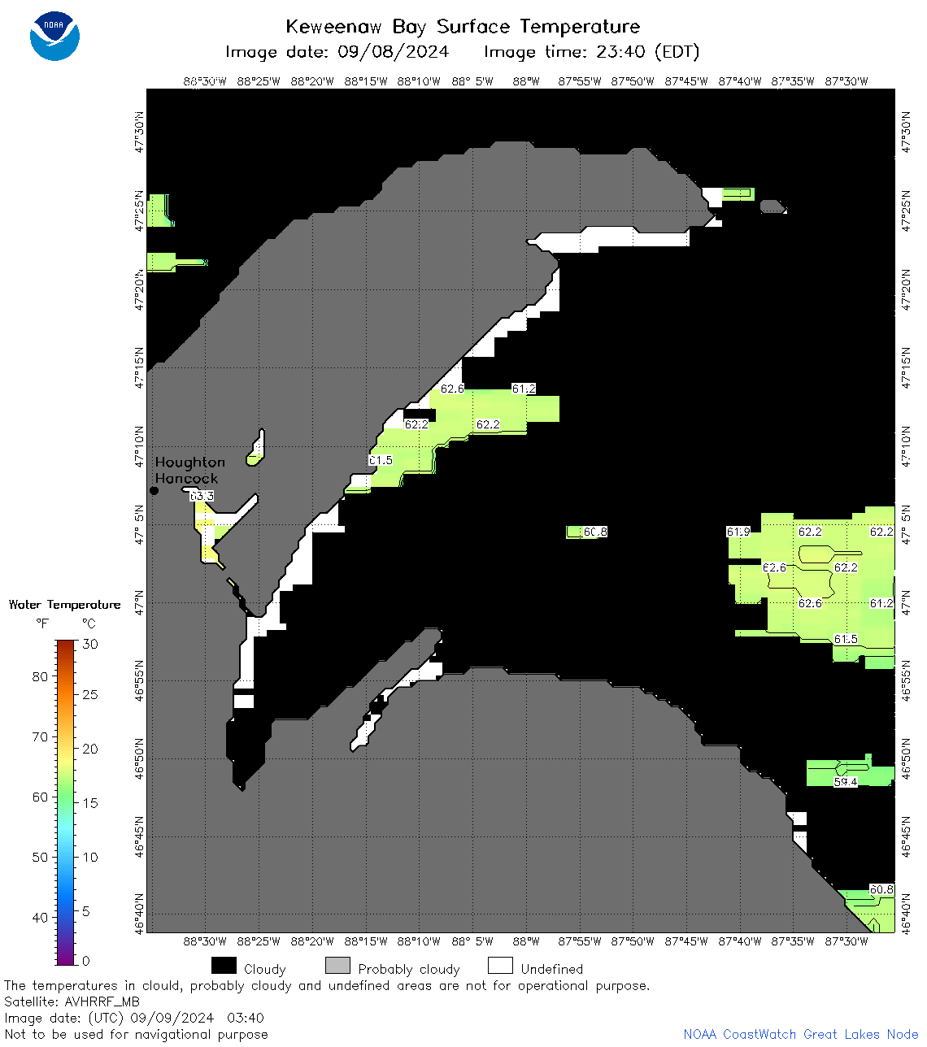Click the 'Image time: 23:40 (EDT)' header text

pos(592,52)
